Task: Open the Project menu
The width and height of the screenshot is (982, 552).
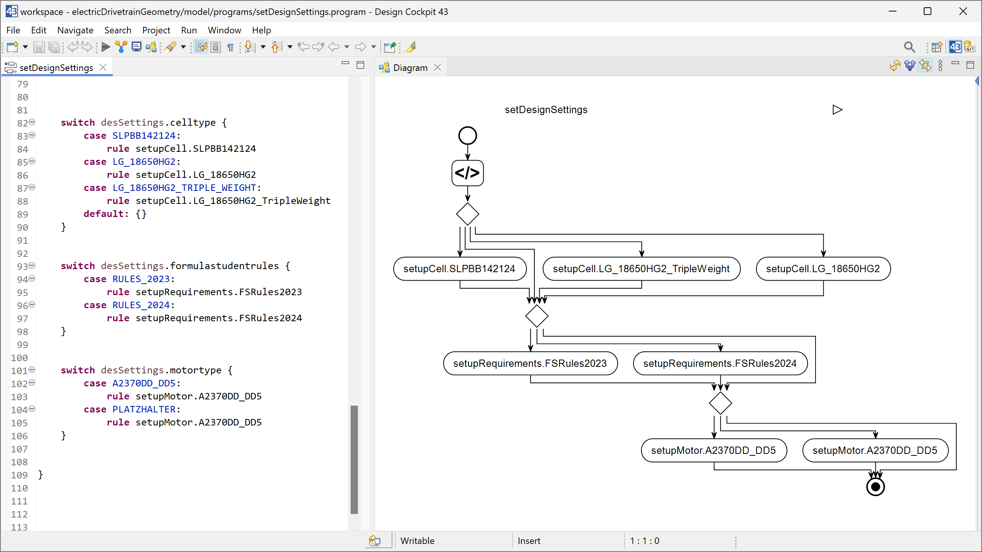Action: (x=156, y=30)
